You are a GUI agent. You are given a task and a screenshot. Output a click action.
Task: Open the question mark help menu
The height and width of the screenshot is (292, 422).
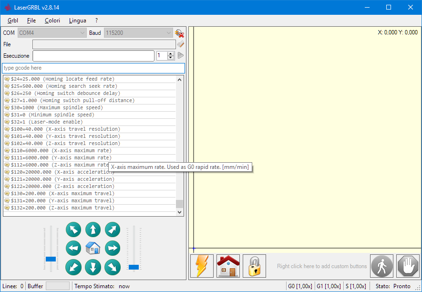pyautogui.click(x=96, y=21)
